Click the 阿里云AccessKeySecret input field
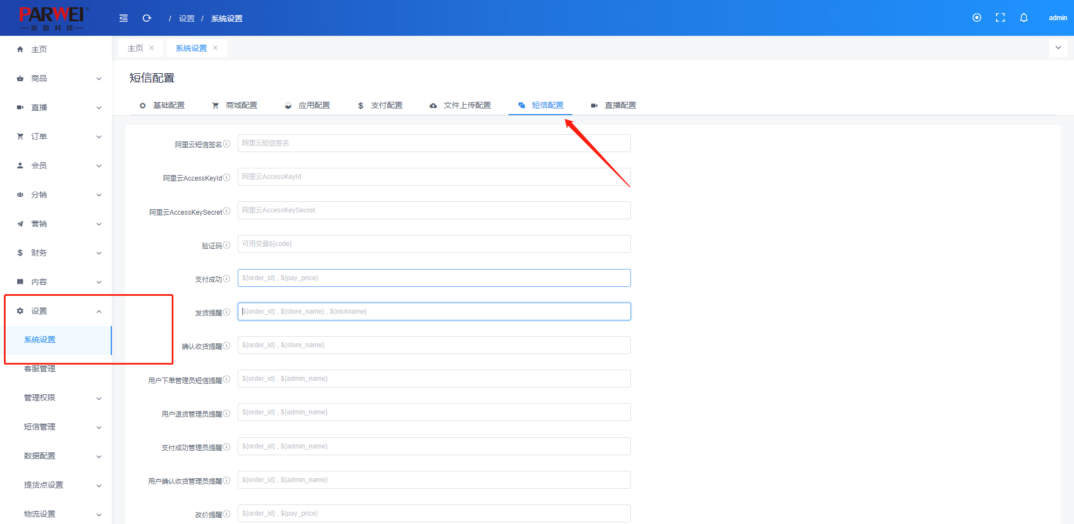Viewport: 1074px width, 524px height. tap(434, 210)
